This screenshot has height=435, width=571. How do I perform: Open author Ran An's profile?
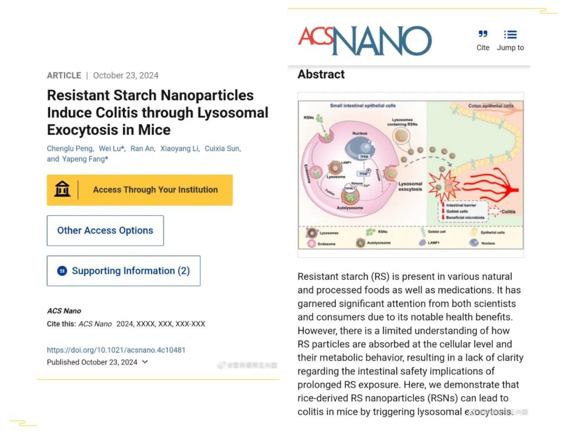click(x=142, y=148)
